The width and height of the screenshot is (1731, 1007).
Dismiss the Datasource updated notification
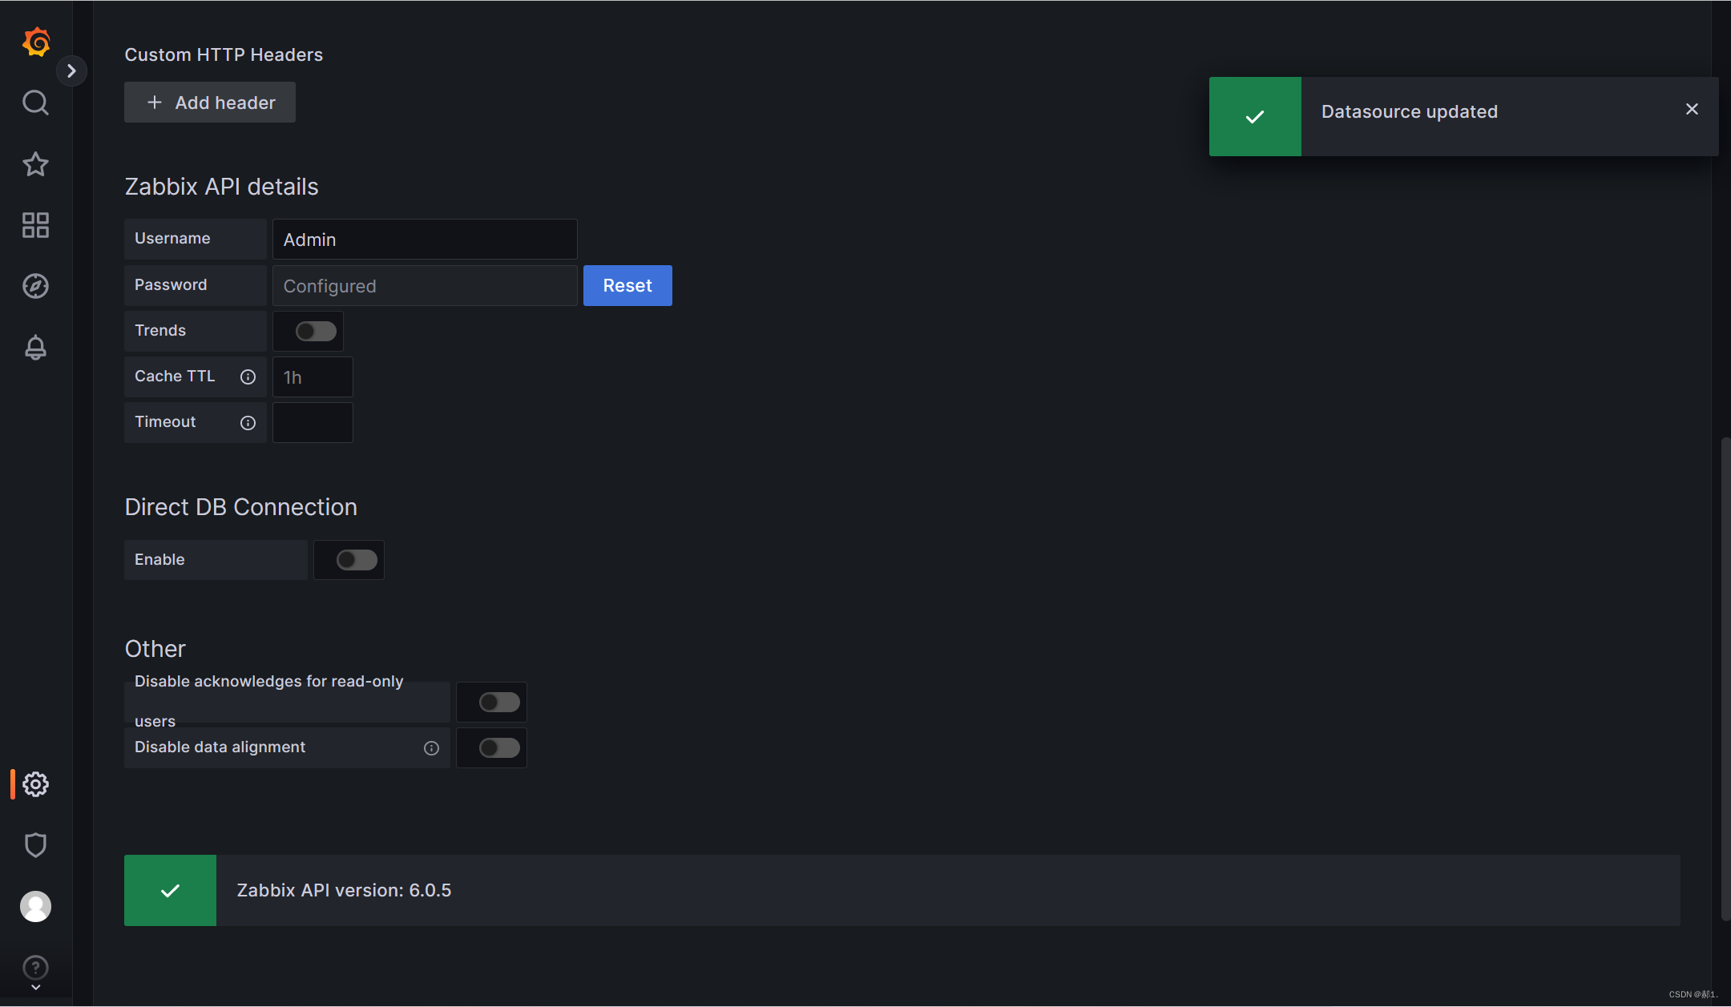click(x=1692, y=109)
